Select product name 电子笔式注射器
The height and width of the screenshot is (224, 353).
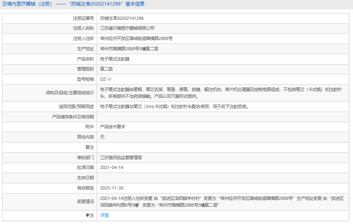point(115,59)
